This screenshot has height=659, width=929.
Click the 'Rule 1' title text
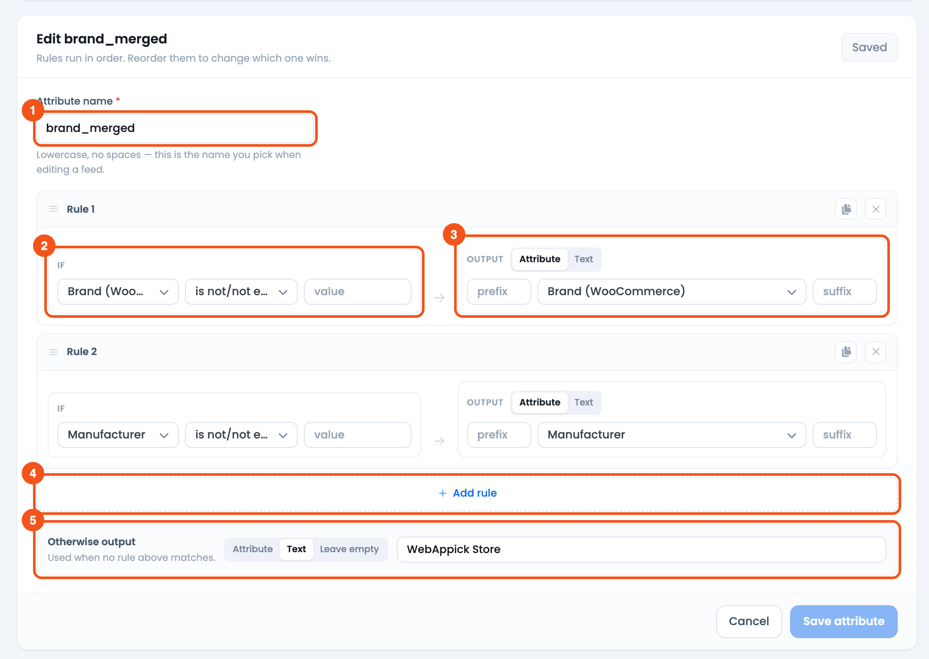pos(81,209)
